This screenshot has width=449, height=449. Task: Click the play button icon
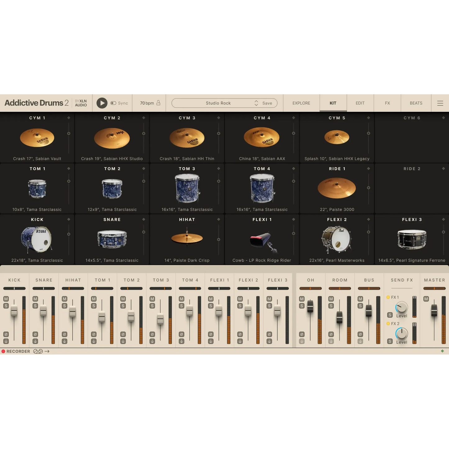(x=102, y=103)
